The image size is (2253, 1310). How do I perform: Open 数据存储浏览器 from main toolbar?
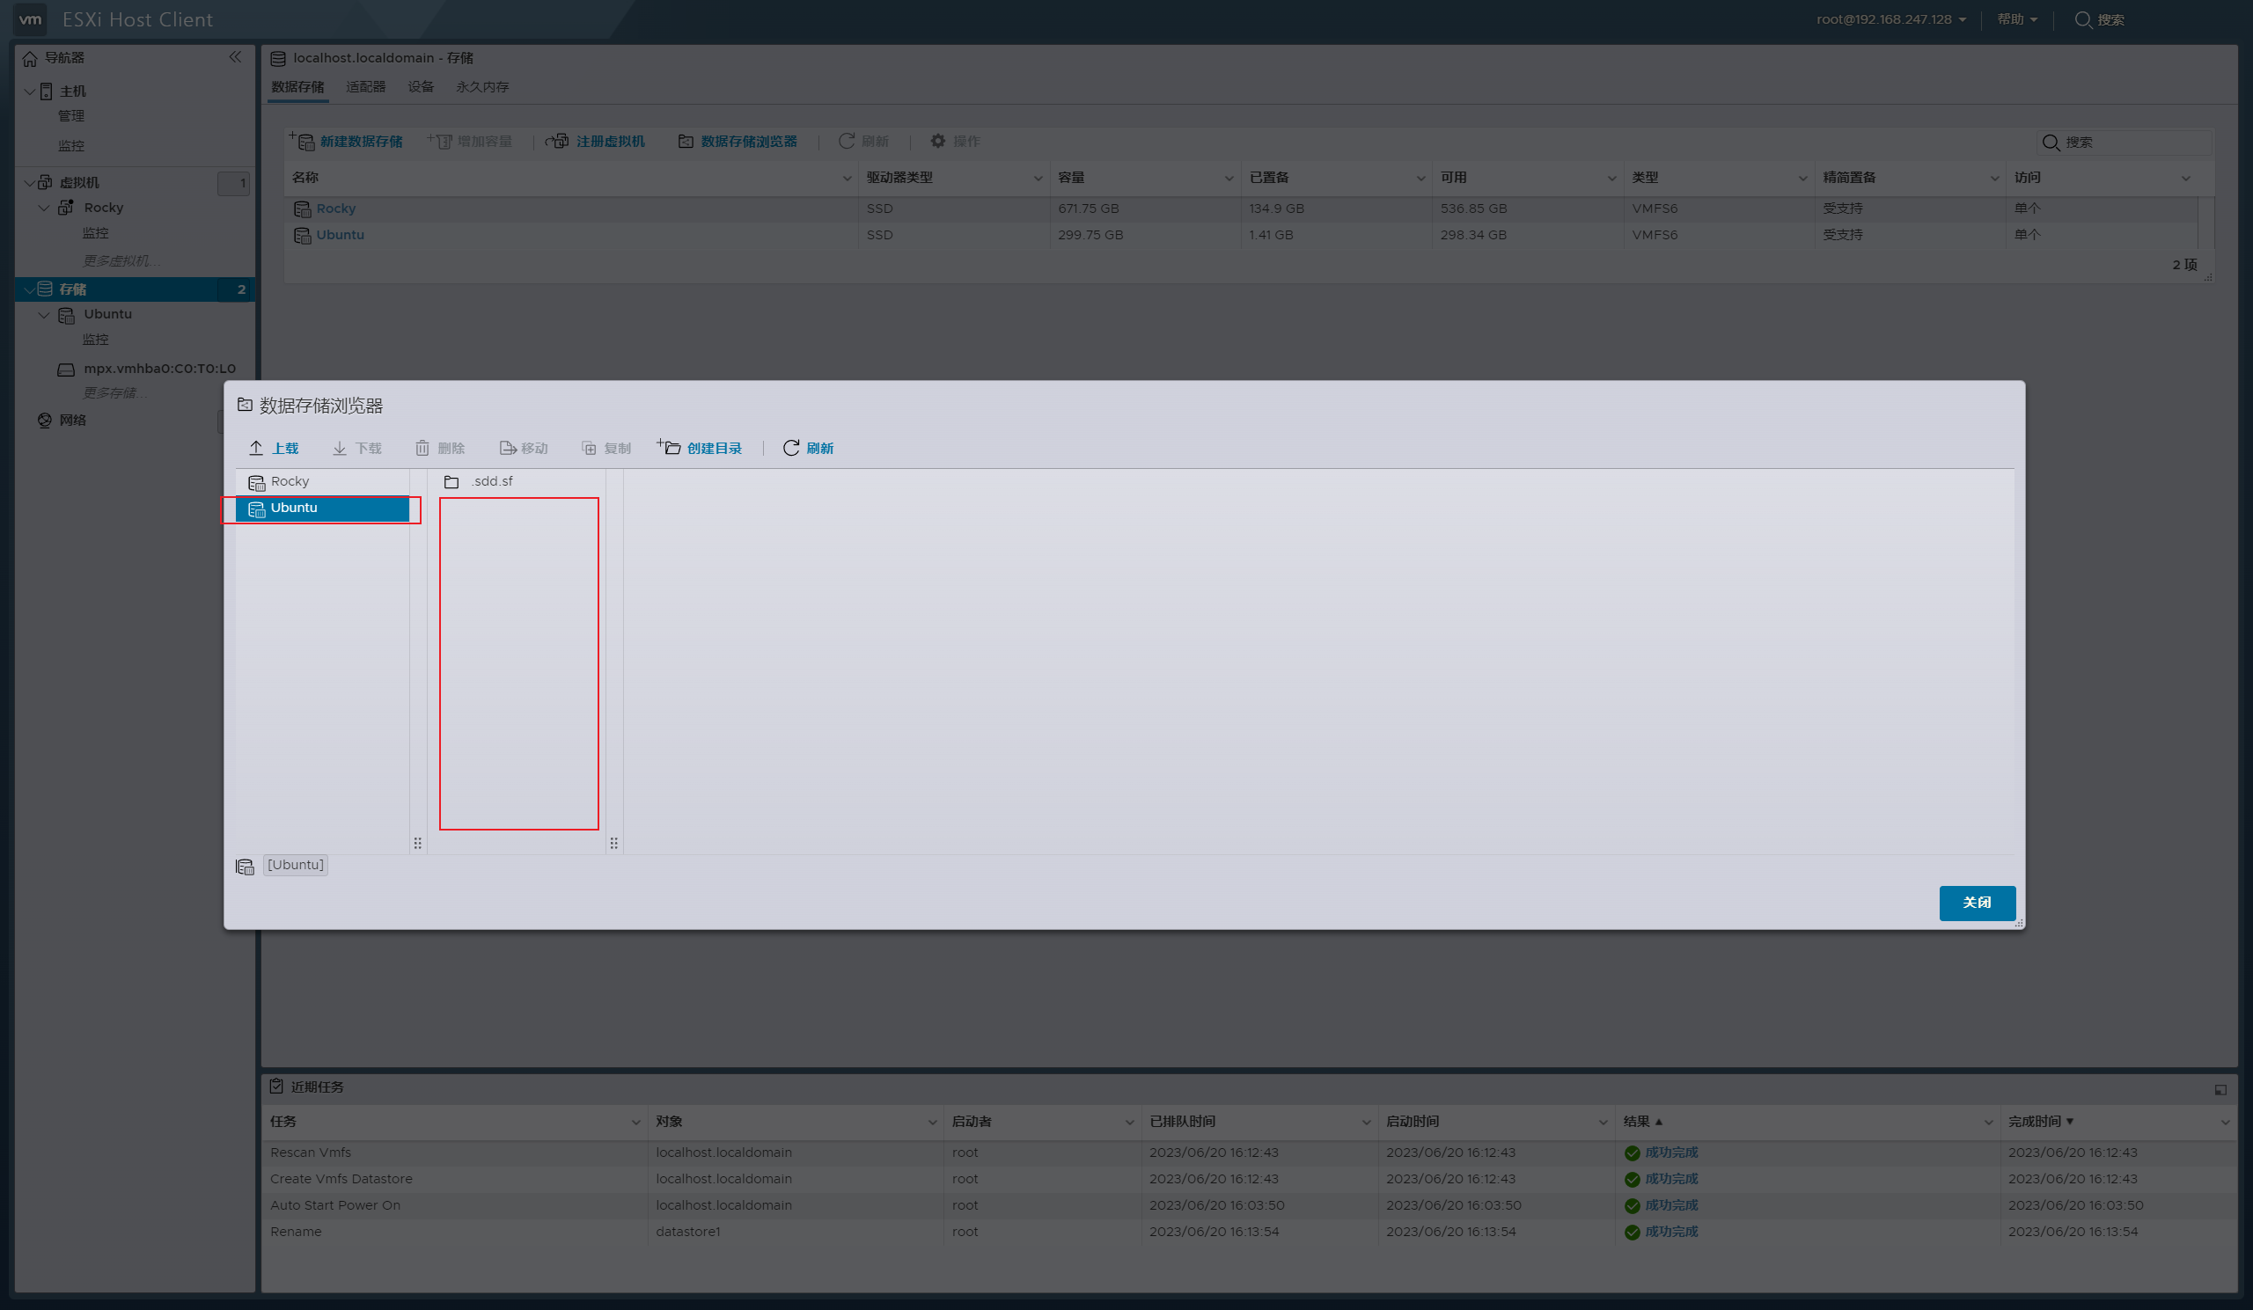pyautogui.click(x=738, y=141)
